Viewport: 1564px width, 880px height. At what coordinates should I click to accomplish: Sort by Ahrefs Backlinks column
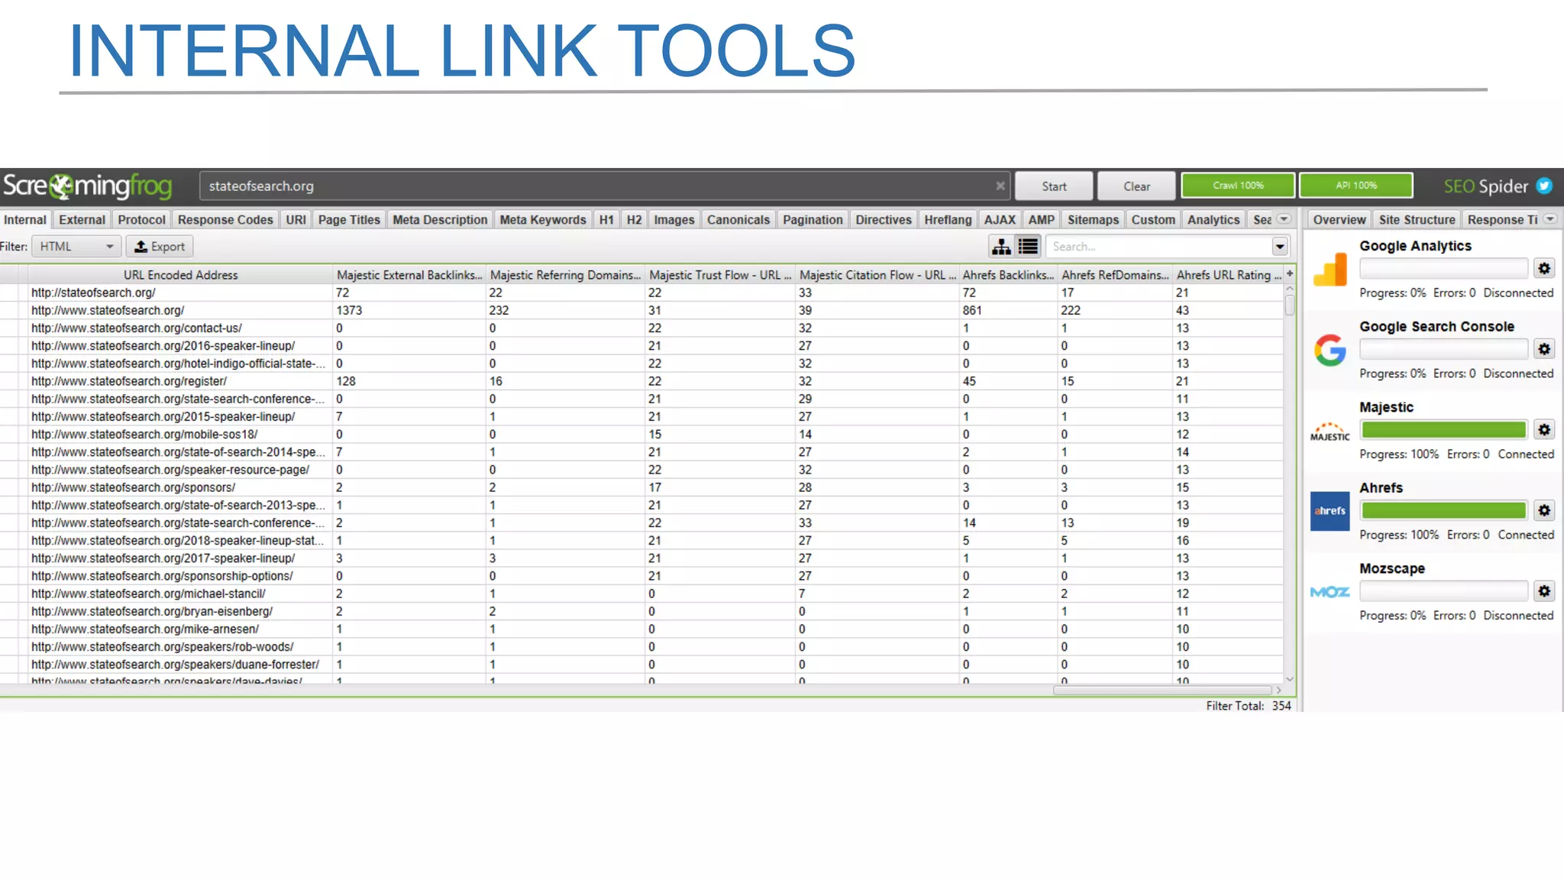click(x=1008, y=275)
